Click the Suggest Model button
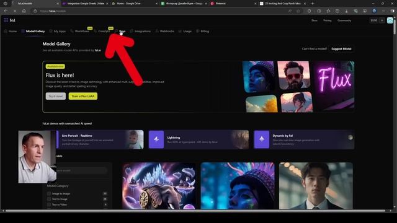The image size is (397, 223). [x=341, y=48]
